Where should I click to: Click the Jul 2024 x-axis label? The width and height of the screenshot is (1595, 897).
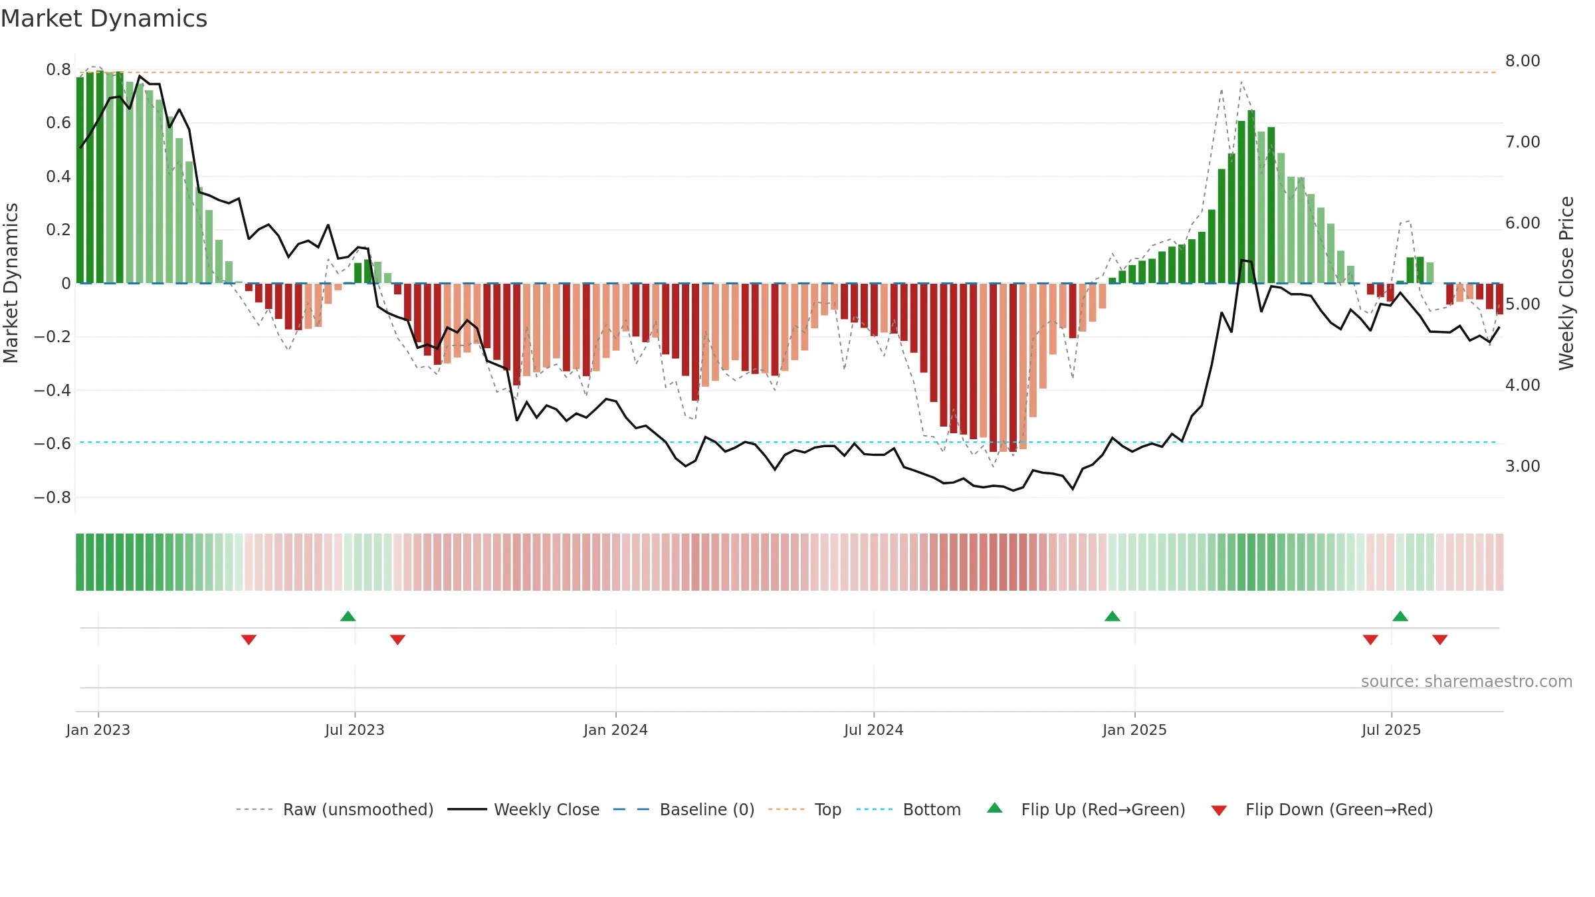(874, 730)
